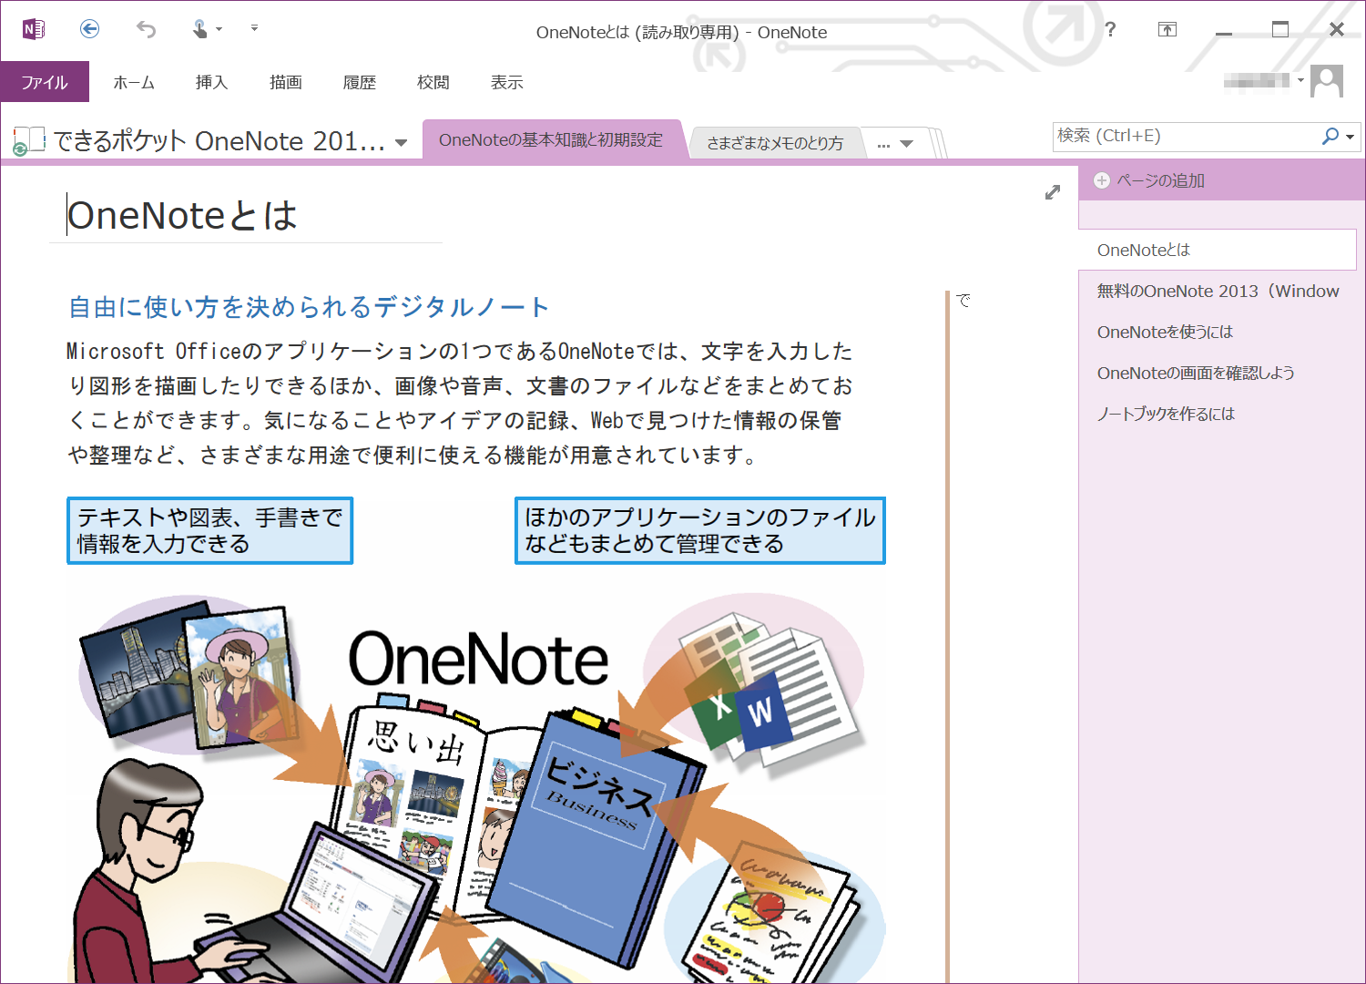
Task: Open the ファイル tab
Action: [x=45, y=82]
